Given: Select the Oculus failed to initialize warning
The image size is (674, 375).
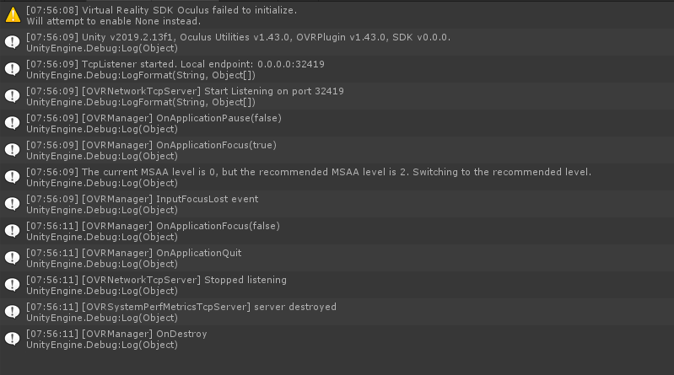Looking at the screenshot, I should coord(337,15).
